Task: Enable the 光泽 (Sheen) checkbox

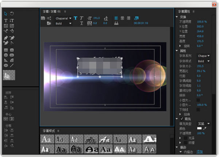Action: point(185,138)
